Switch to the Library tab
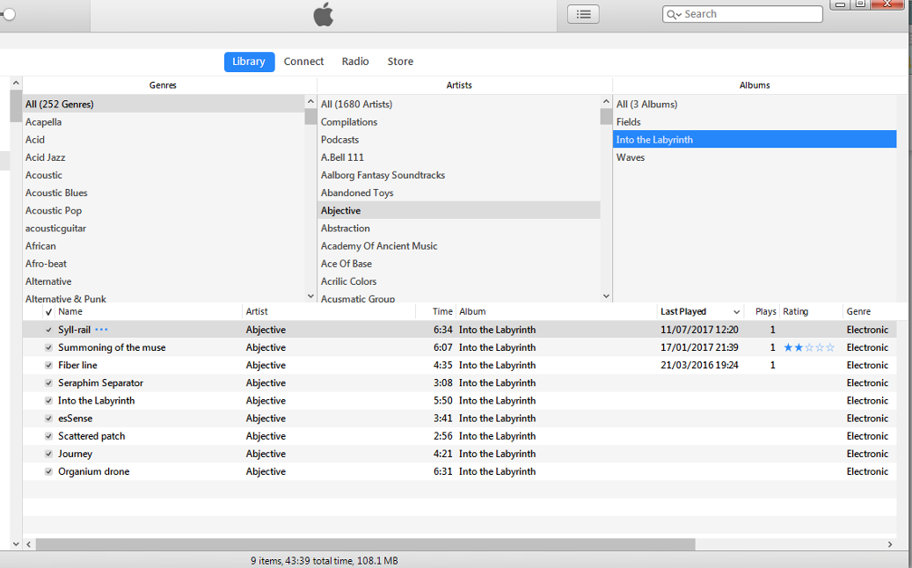 (x=249, y=62)
